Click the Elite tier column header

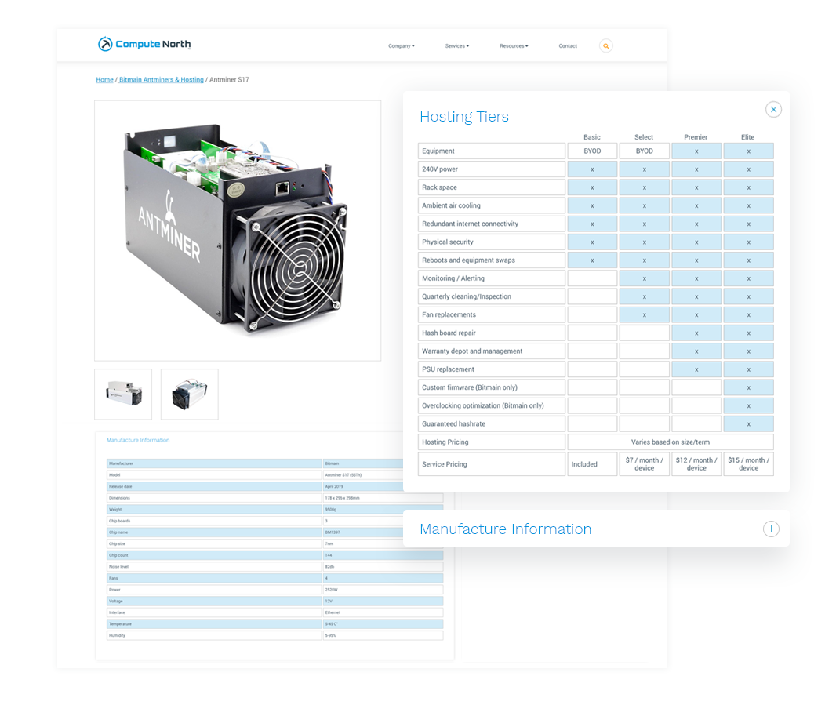(x=747, y=137)
